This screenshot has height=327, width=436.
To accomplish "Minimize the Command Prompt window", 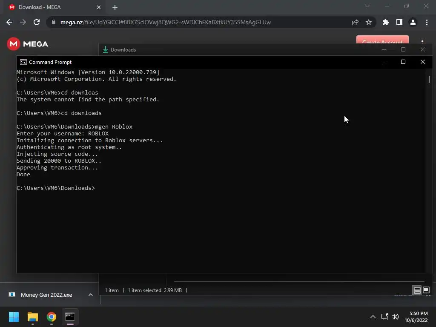I will pyautogui.click(x=384, y=62).
